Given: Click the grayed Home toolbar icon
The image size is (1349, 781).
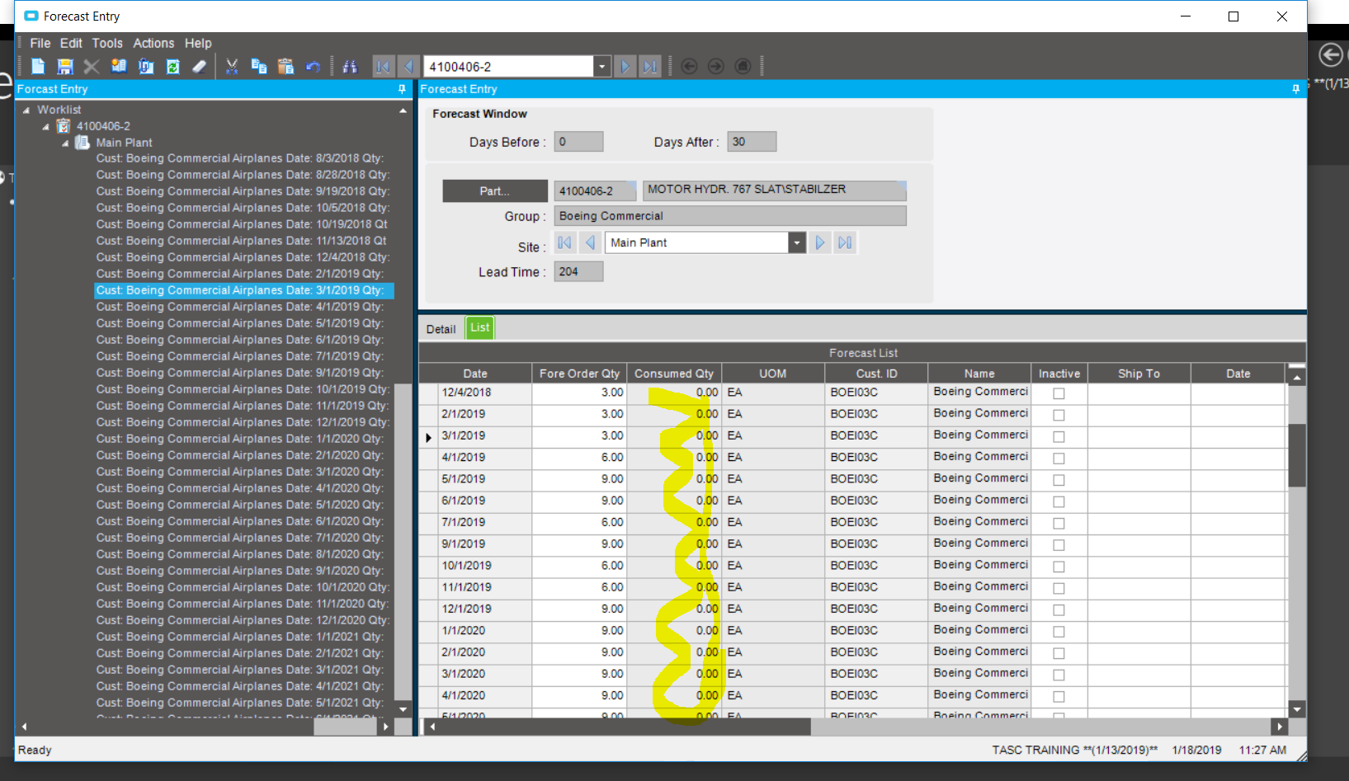Looking at the screenshot, I should coord(743,66).
